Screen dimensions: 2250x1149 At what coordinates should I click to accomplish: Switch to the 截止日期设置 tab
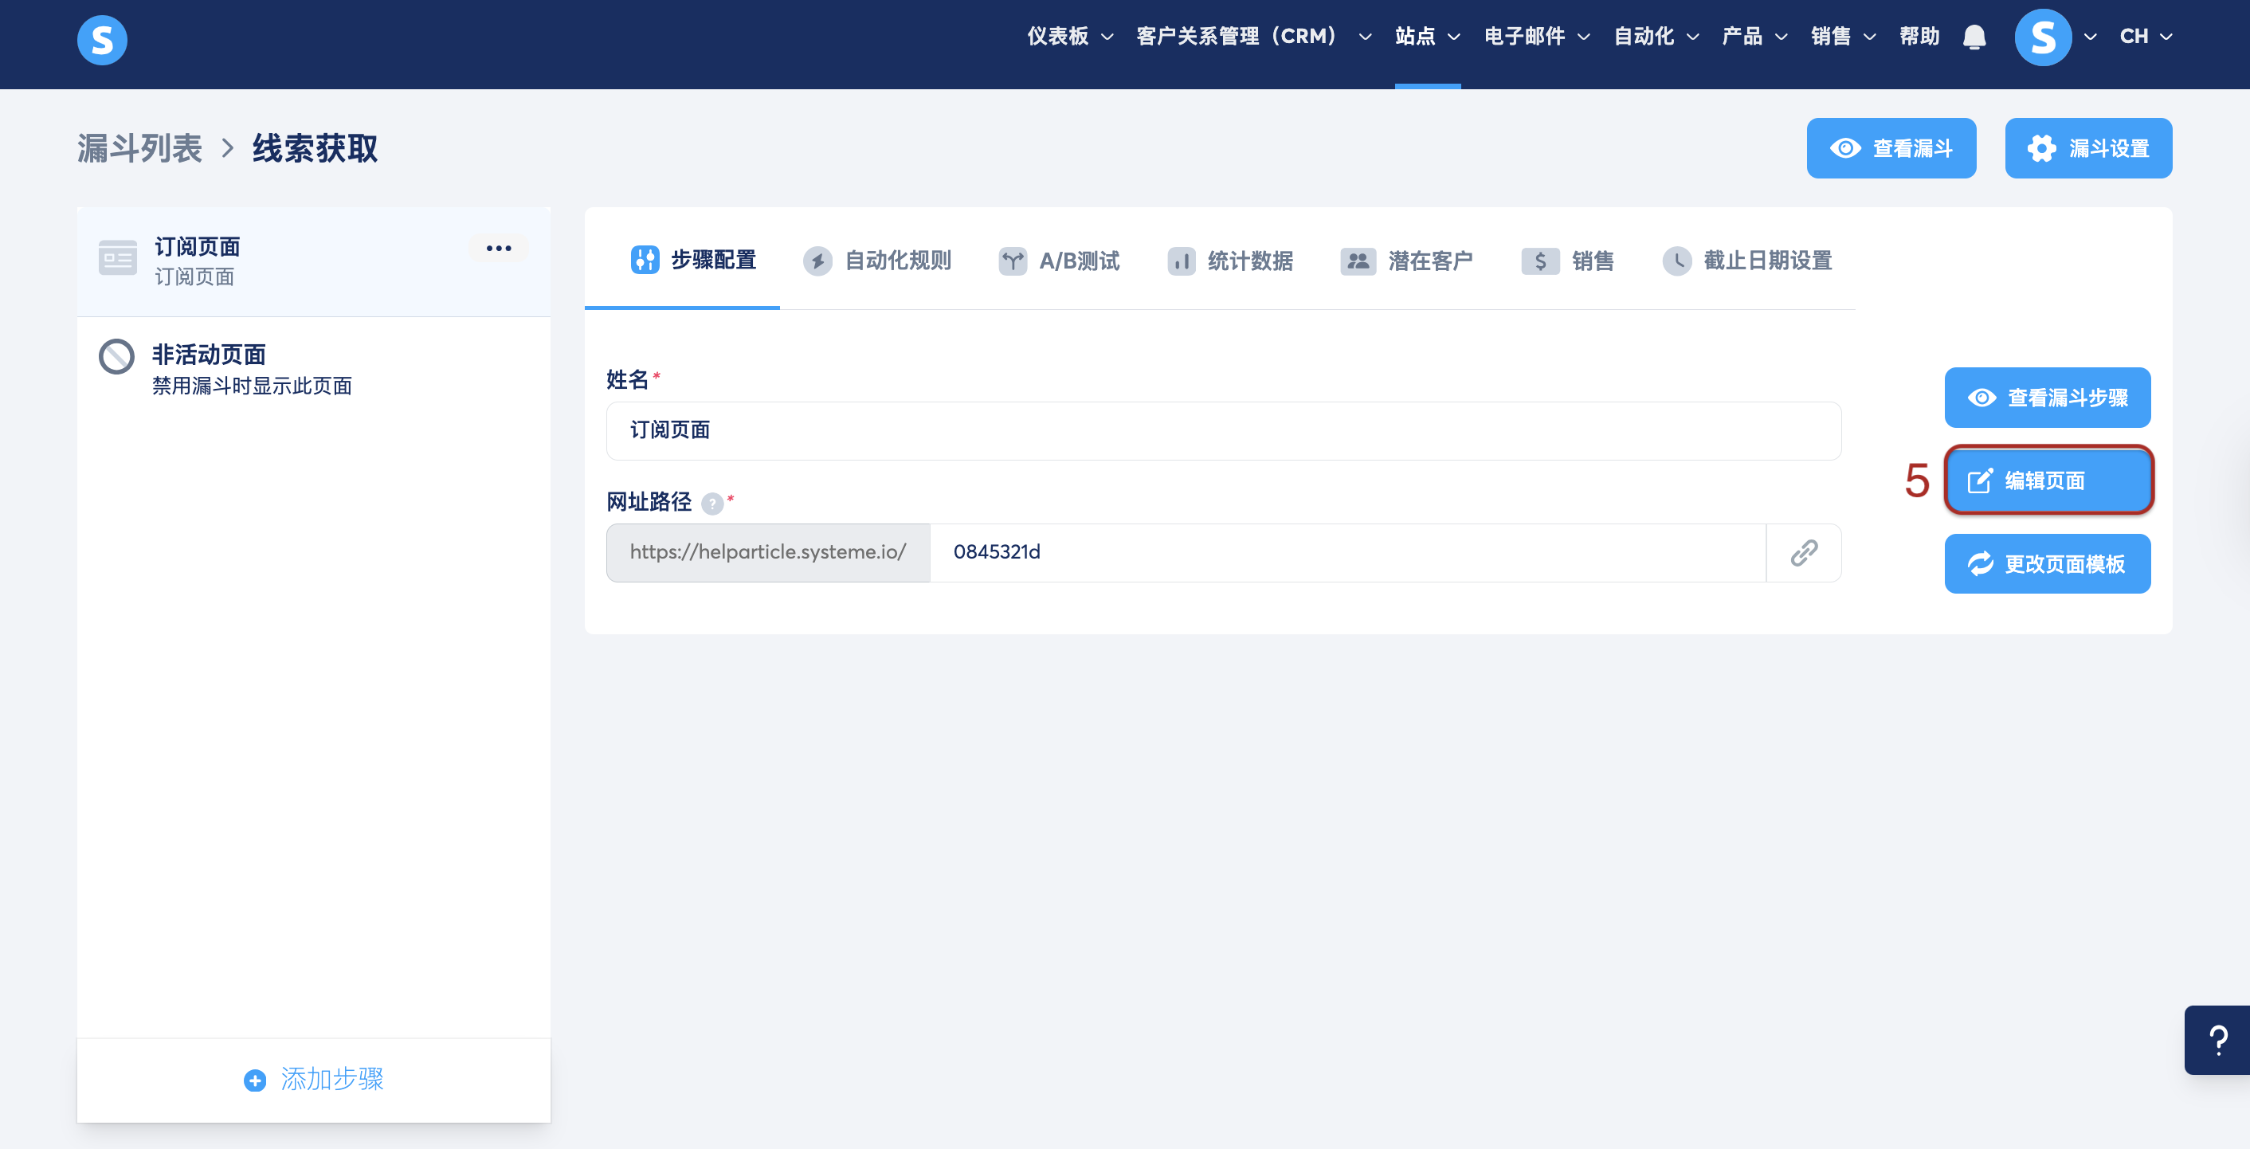click(x=1747, y=261)
